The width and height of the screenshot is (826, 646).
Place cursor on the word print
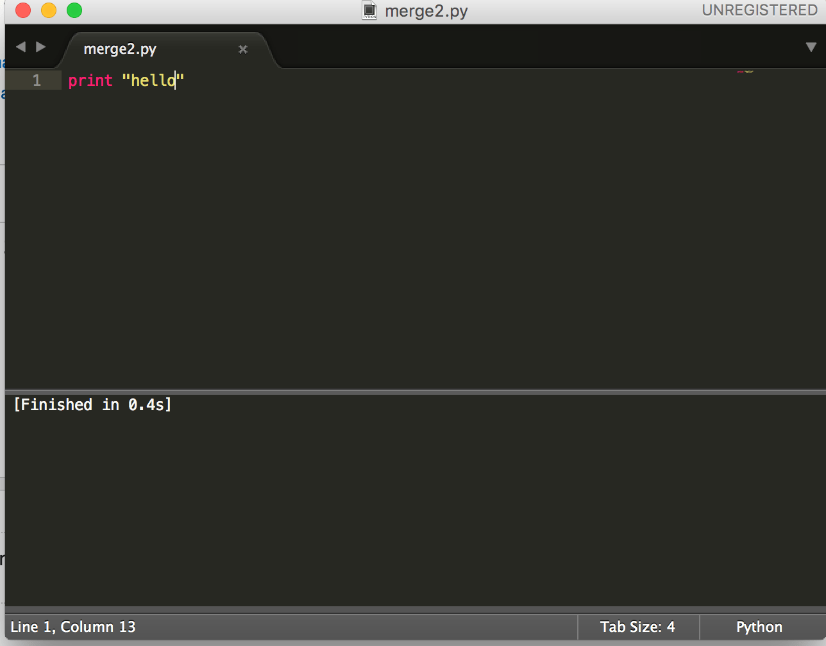[x=90, y=80]
